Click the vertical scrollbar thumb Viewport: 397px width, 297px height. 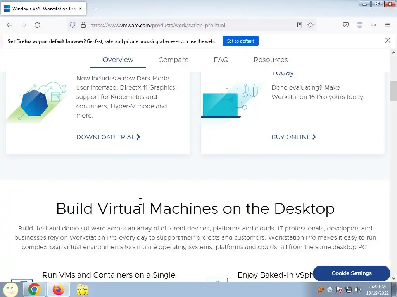coord(394,90)
